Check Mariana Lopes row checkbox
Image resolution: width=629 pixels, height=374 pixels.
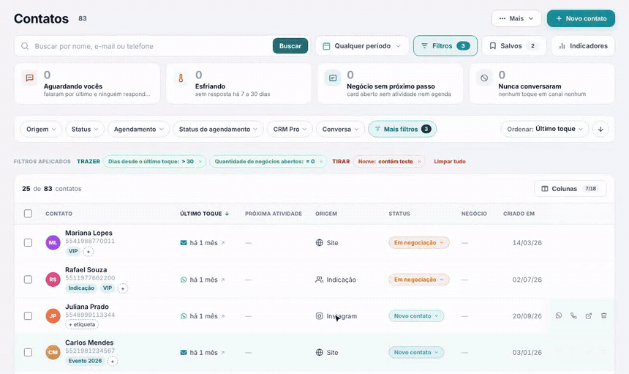tap(28, 243)
